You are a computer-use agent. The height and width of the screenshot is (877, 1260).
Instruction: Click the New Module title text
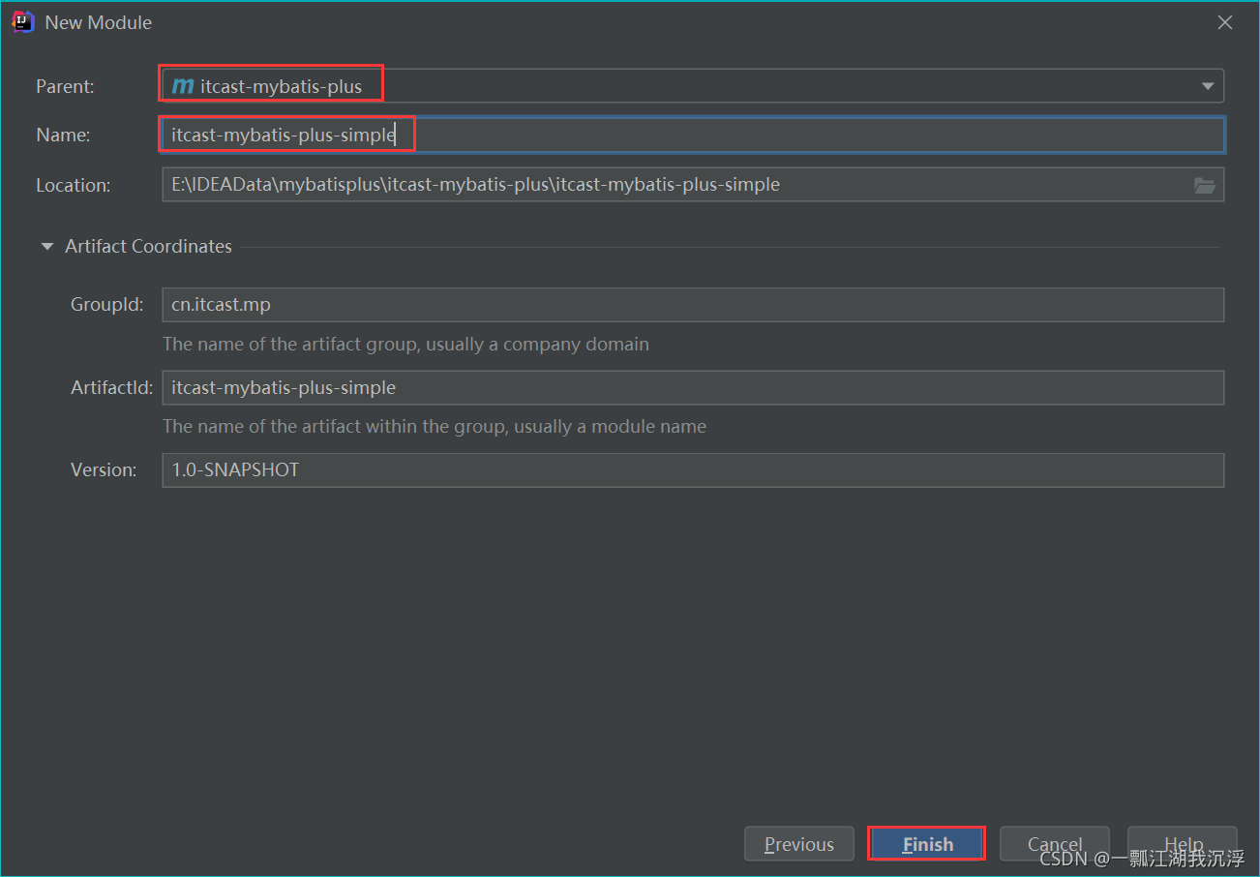(99, 22)
